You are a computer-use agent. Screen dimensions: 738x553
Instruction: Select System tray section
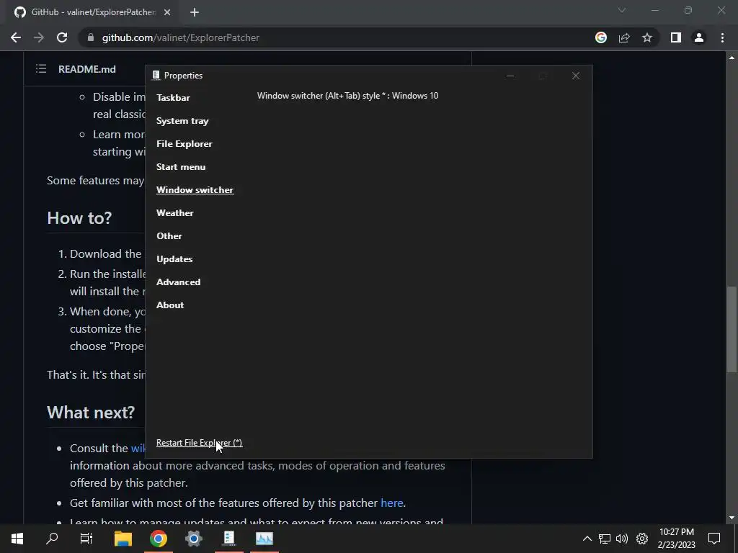click(x=182, y=121)
